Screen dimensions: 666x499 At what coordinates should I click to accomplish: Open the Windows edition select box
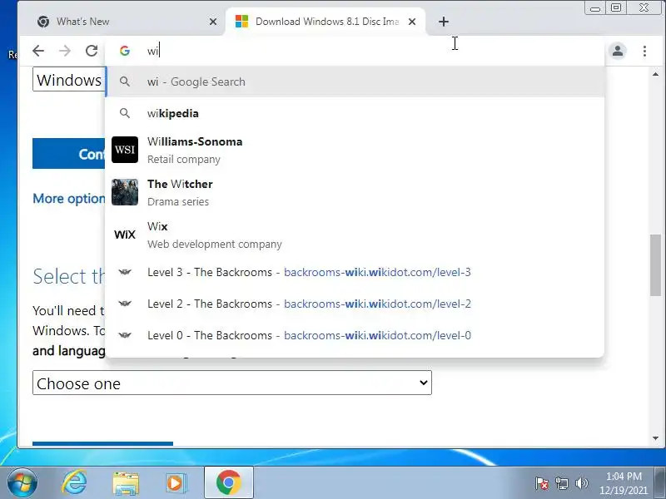(x=69, y=80)
